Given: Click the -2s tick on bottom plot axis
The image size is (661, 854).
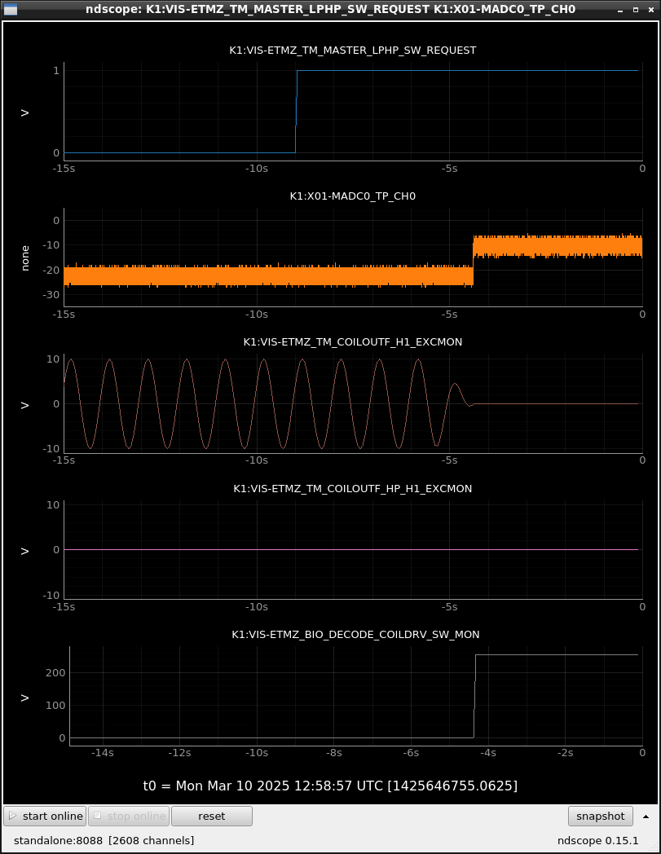Looking at the screenshot, I should click(565, 753).
